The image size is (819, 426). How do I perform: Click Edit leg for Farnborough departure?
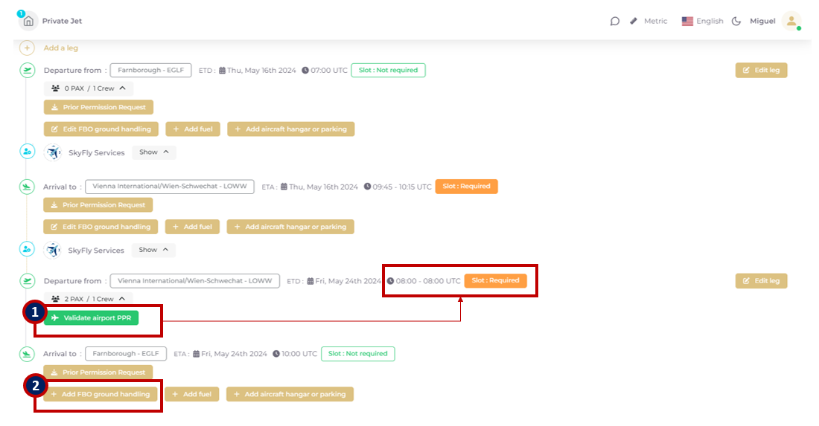(761, 70)
